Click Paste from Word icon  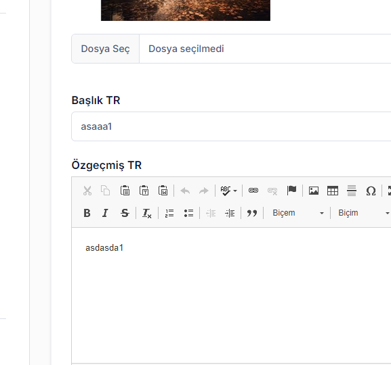(163, 191)
